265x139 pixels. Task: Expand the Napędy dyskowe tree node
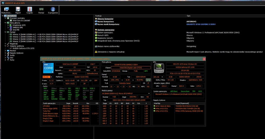pyautogui.click(x=5, y=53)
